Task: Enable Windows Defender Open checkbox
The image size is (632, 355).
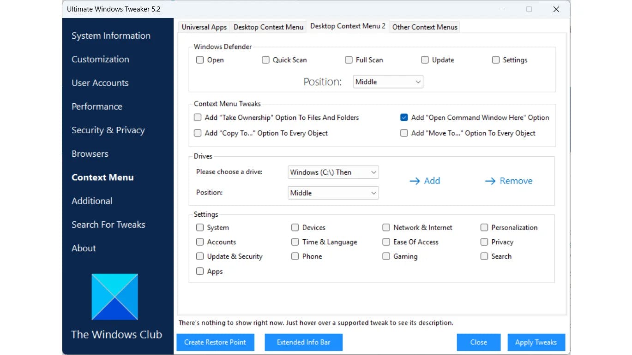Action: (x=200, y=60)
